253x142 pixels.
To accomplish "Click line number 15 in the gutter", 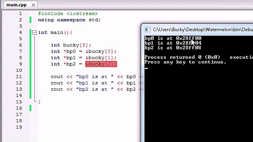I will [x=19, y=102].
